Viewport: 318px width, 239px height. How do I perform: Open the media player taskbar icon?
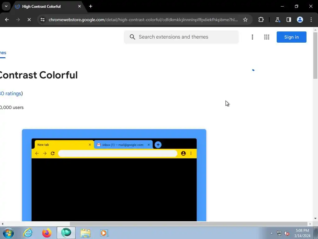click(104, 233)
